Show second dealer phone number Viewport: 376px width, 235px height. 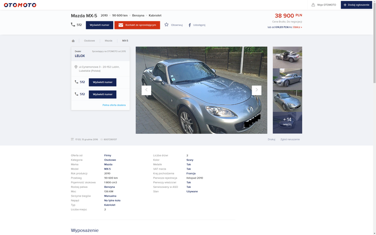point(102,94)
